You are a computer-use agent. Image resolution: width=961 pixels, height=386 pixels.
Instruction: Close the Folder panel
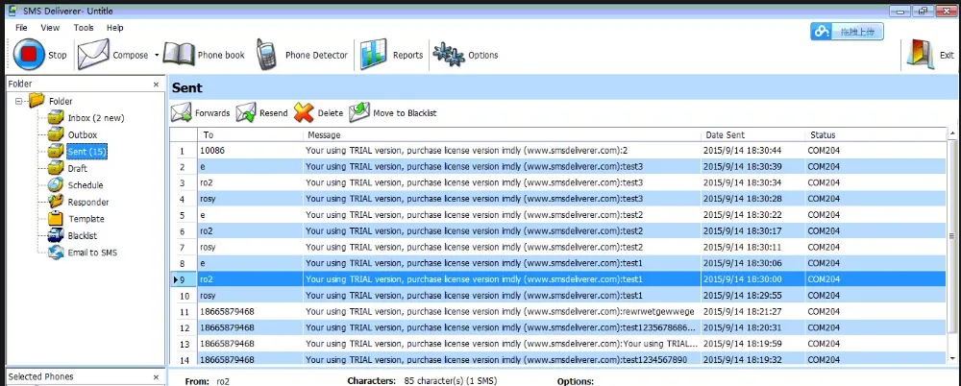coord(156,84)
